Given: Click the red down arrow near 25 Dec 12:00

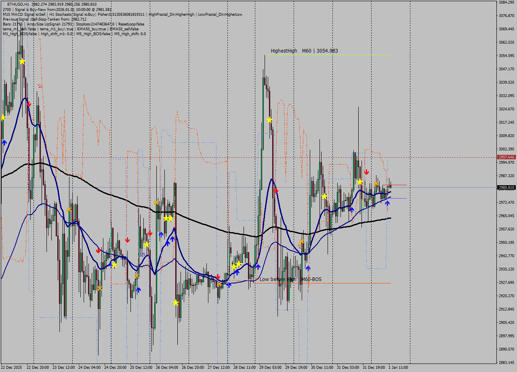Looking at the screenshot, I should [x=128, y=240].
